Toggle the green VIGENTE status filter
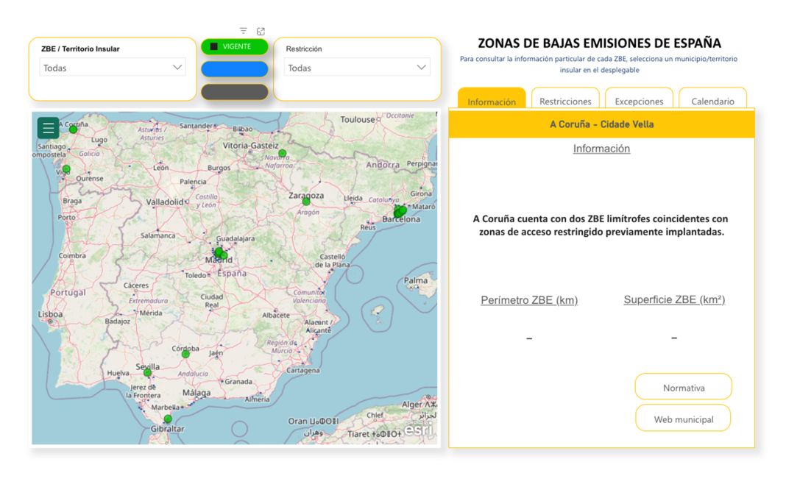 pyautogui.click(x=234, y=46)
